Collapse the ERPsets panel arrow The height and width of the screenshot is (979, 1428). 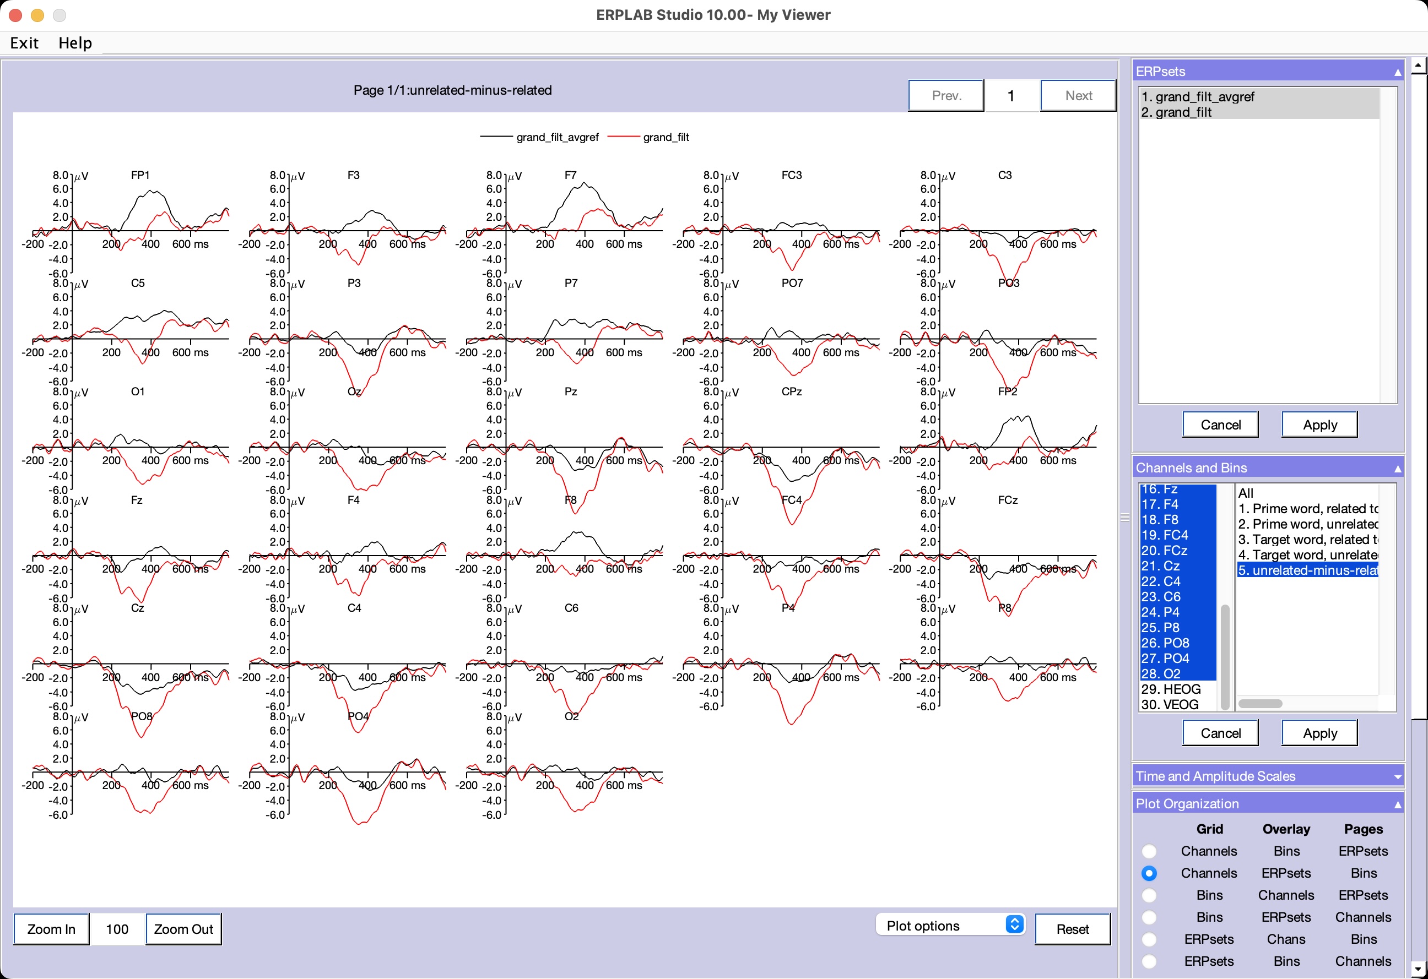[1397, 72]
